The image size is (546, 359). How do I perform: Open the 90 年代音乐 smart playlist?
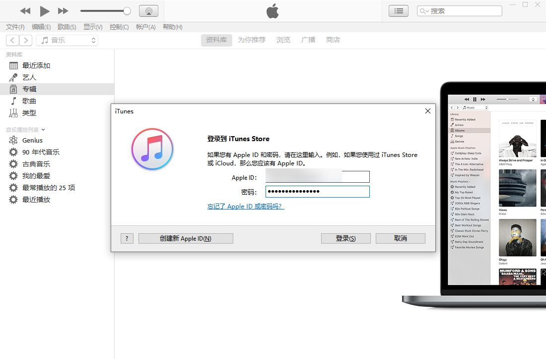[x=40, y=152]
